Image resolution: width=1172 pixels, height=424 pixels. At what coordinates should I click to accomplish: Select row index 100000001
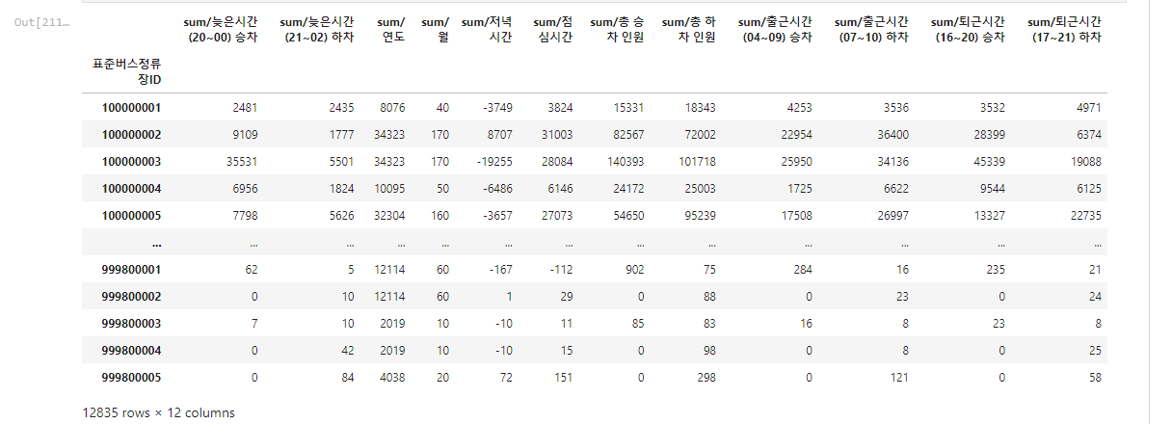pyautogui.click(x=131, y=107)
